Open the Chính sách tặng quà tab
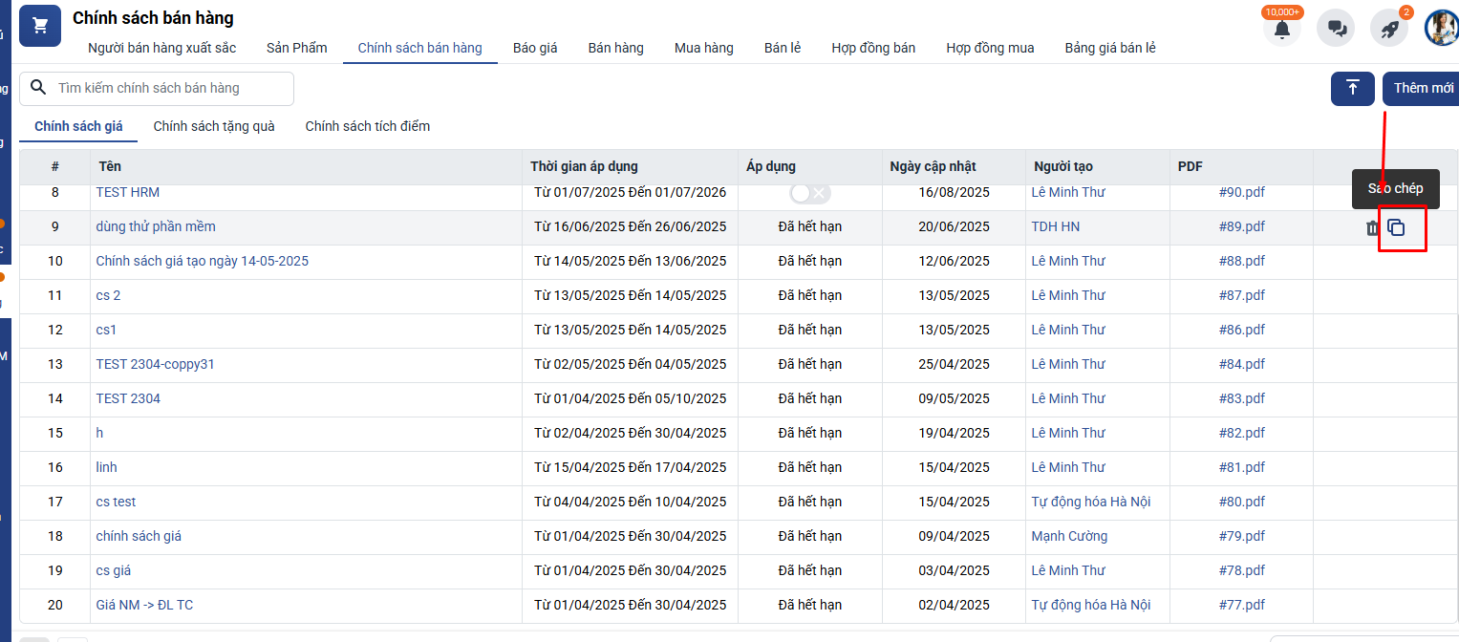The width and height of the screenshot is (1459, 642). coord(214,126)
